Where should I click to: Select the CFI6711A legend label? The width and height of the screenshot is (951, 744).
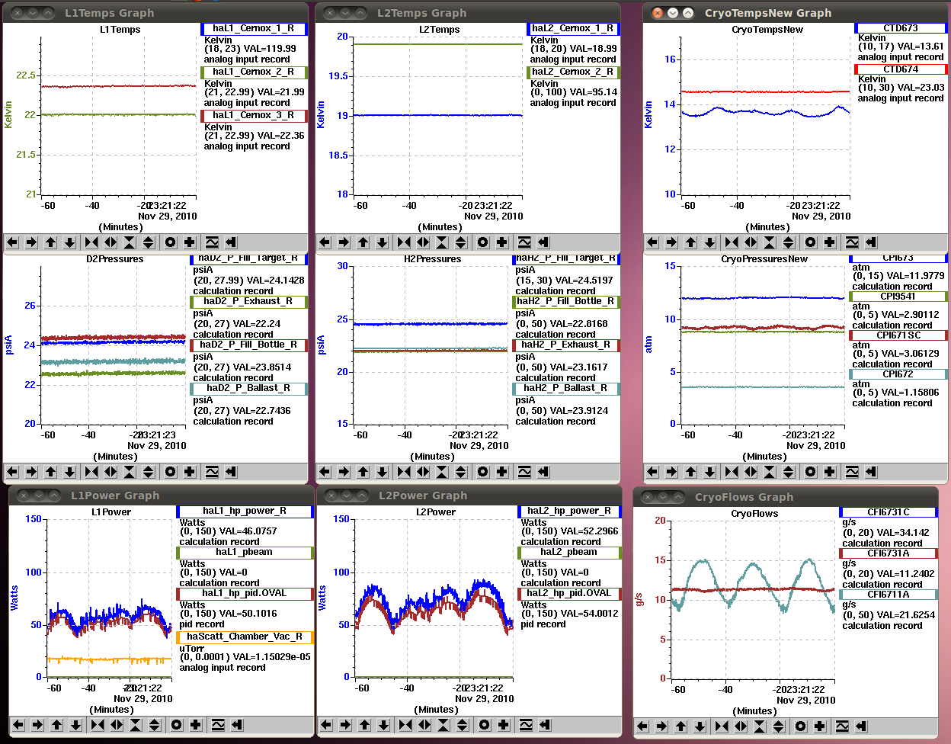(889, 595)
